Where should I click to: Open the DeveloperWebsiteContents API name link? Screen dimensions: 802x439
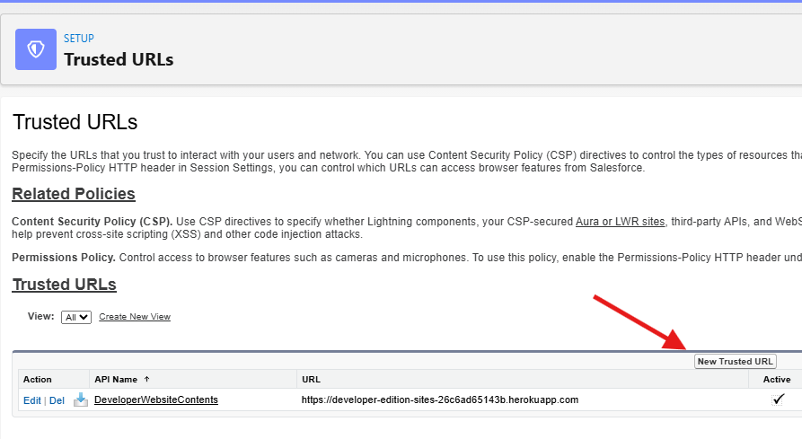pos(156,399)
